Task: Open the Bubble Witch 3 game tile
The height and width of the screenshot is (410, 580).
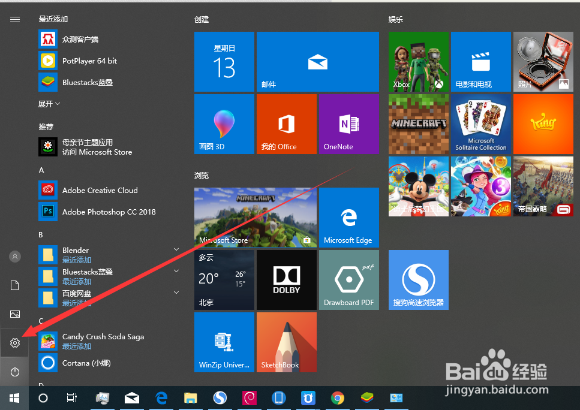Action: (481, 186)
